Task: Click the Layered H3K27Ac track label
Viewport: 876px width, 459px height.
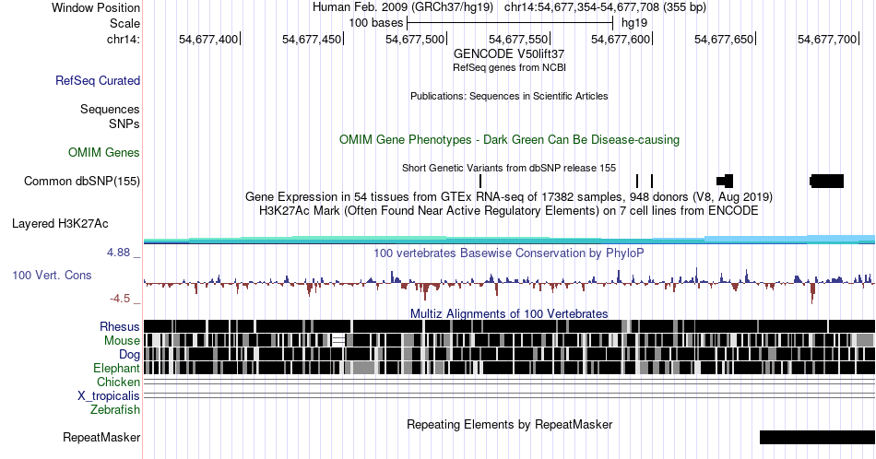Action: click(x=60, y=224)
